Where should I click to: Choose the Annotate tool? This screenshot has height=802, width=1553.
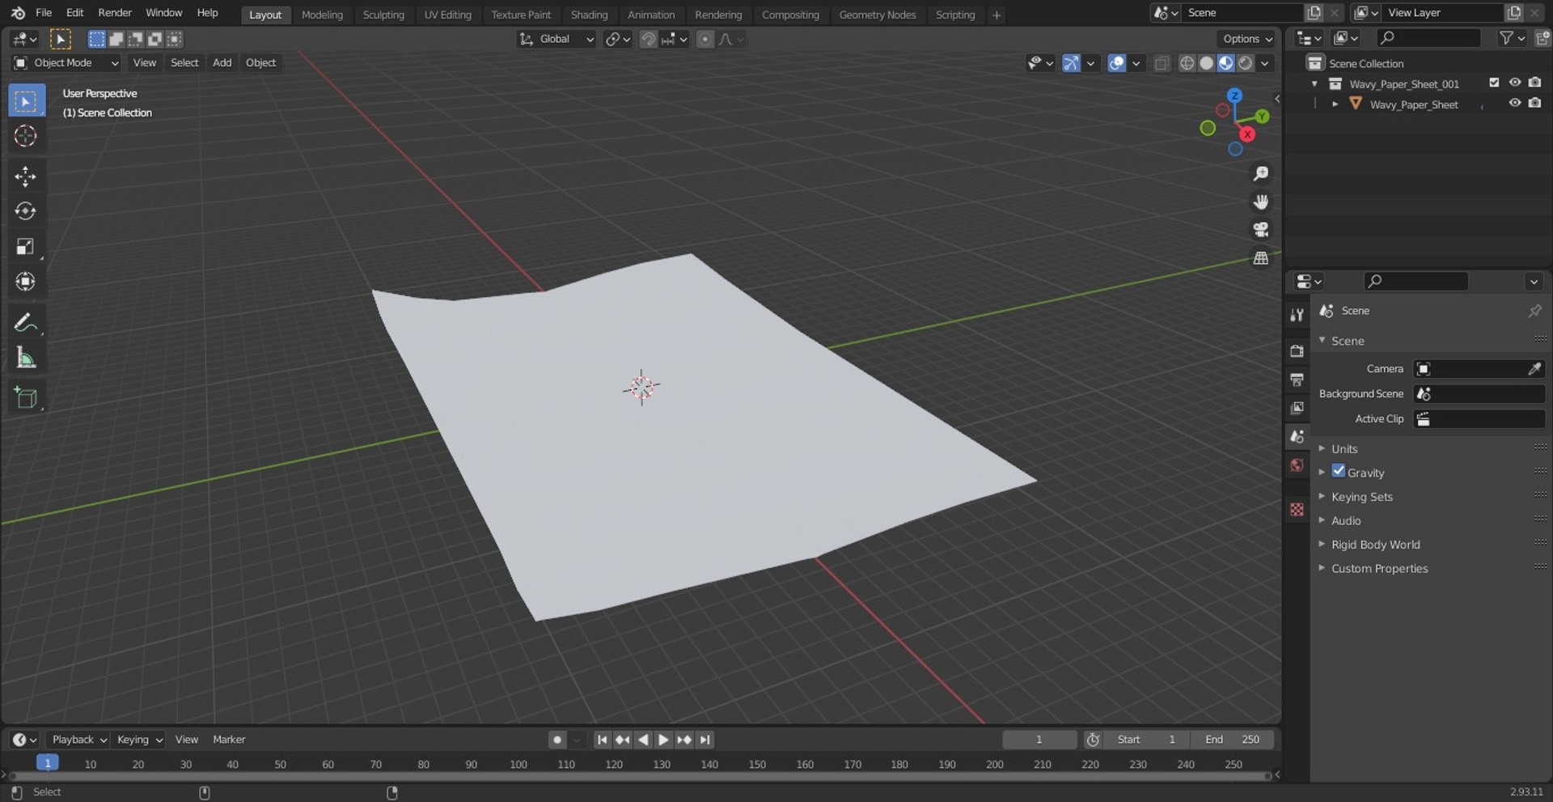[26, 323]
